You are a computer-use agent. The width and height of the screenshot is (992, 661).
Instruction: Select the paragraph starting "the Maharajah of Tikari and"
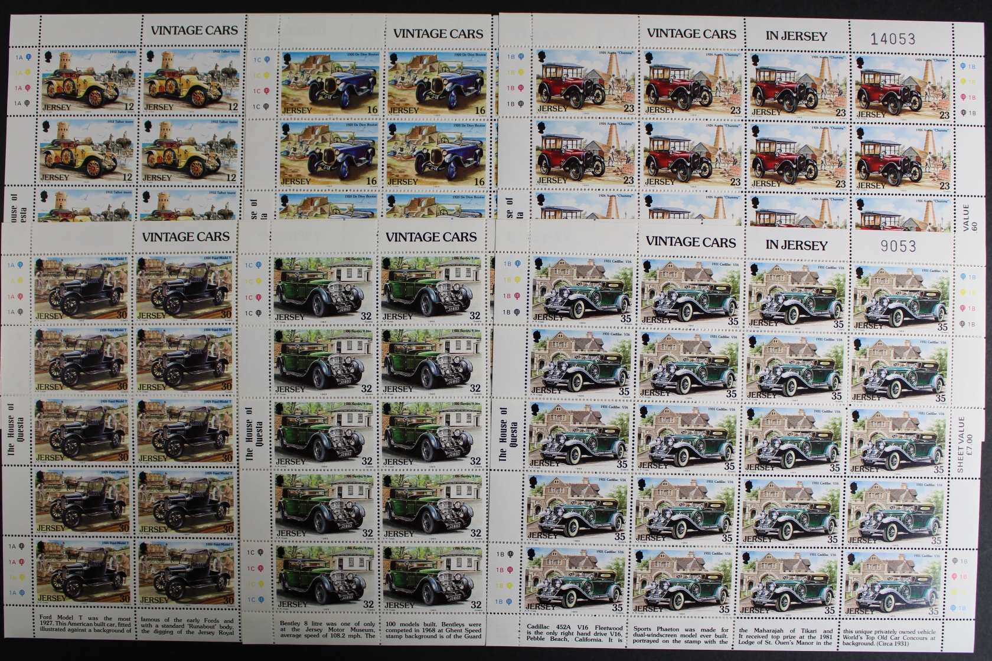(787, 638)
